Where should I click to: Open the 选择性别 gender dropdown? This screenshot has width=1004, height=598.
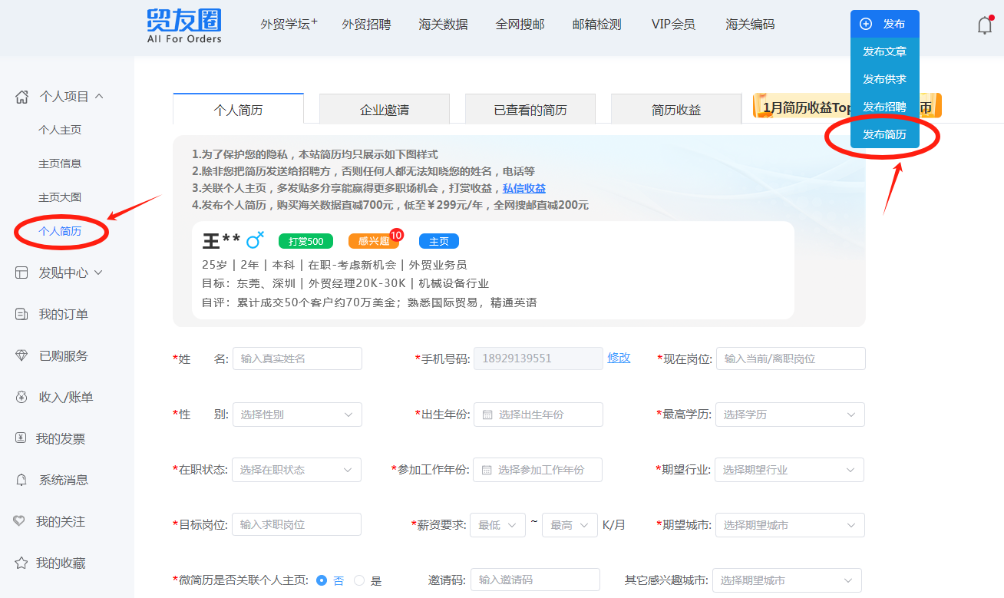pyautogui.click(x=296, y=415)
